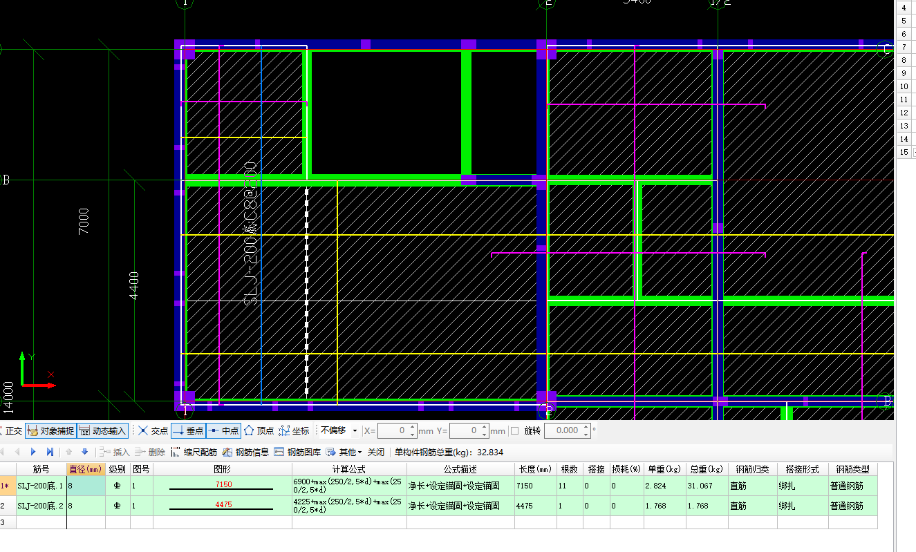Select the 计算公式 column header
This screenshot has height=552, width=916.
point(349,469)
